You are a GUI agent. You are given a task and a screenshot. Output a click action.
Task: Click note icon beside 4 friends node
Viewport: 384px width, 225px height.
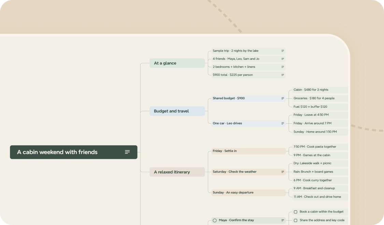(x=283, y=59)
